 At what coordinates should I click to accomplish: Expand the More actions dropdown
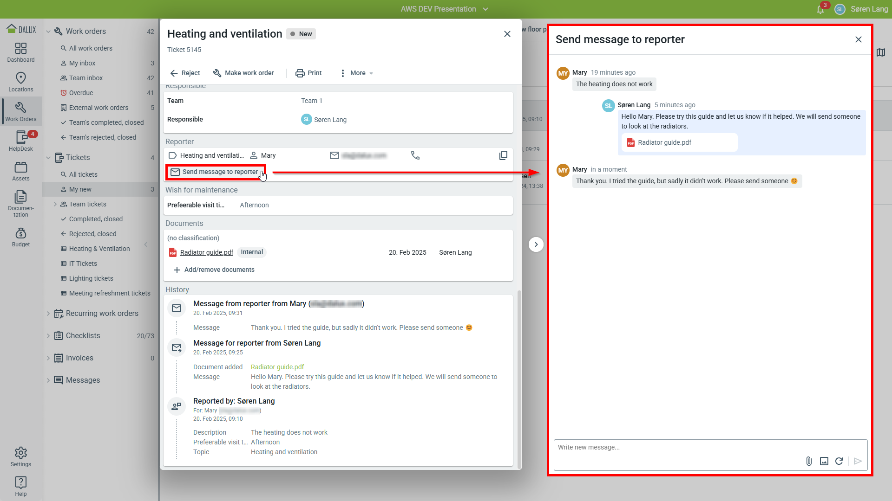357,73
